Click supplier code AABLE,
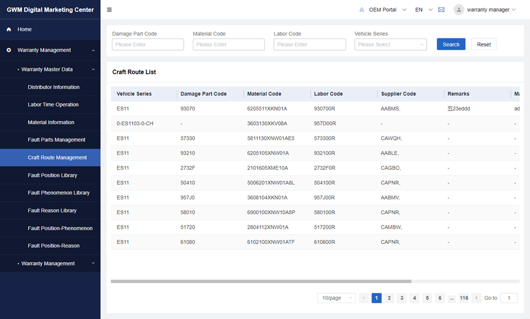 [390, 153]
